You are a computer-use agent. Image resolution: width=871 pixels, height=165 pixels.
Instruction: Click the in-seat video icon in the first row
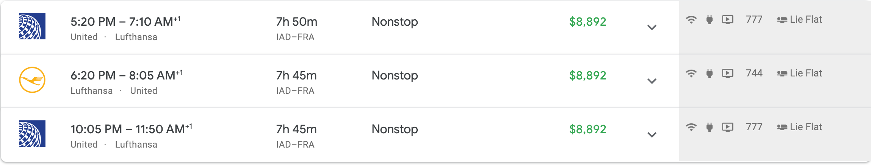pyautogui.click(x=727, y=20)
